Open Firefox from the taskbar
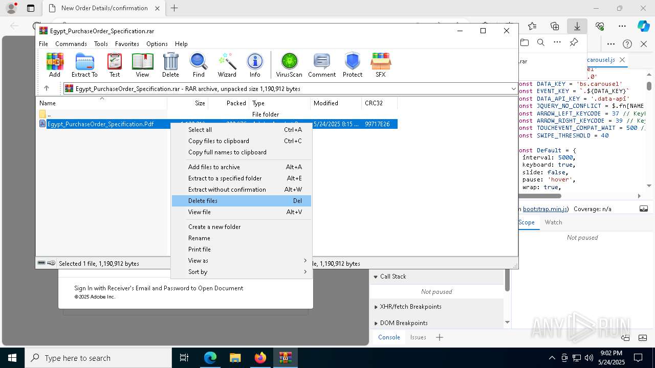 pos(260,358)
